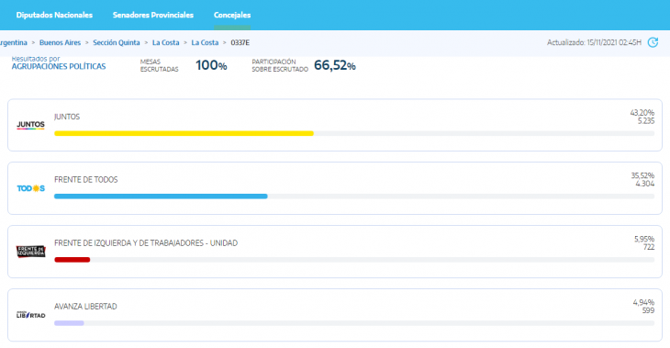Viewport: 670px width, 348px height.
Task: Click the blue Frente de Todos bar
Action: (x=161, y=196)
